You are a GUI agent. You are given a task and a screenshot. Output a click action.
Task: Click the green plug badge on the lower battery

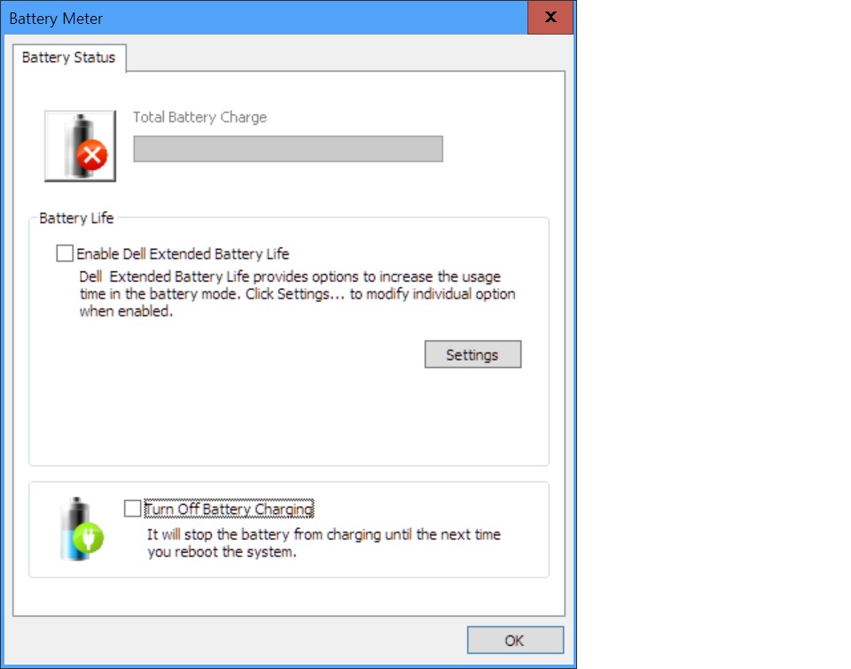(x=88, y=538)
